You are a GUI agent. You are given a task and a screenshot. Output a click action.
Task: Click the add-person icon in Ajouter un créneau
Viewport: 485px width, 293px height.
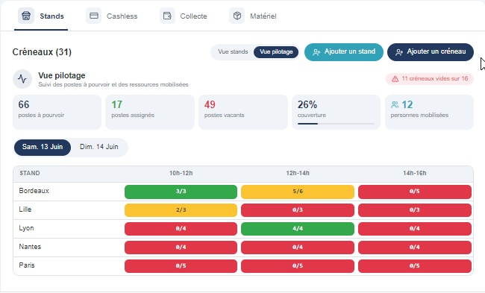[399, 52]
